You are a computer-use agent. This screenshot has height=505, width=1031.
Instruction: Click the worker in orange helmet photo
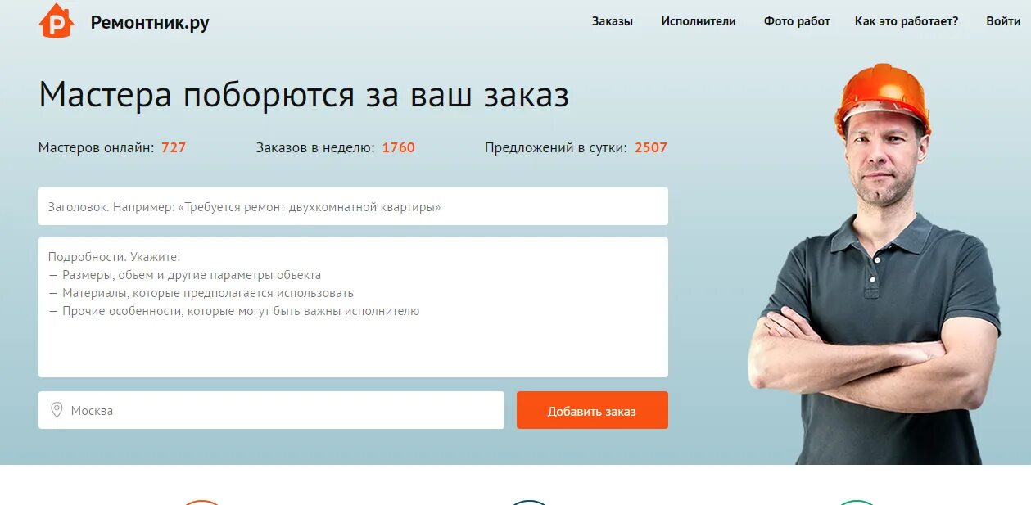click(x=876, y=266)
